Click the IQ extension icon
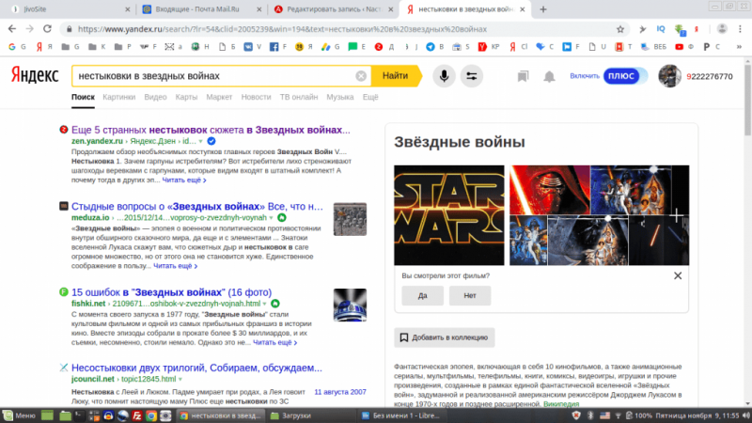752x423 pixels. coord(661,29)
